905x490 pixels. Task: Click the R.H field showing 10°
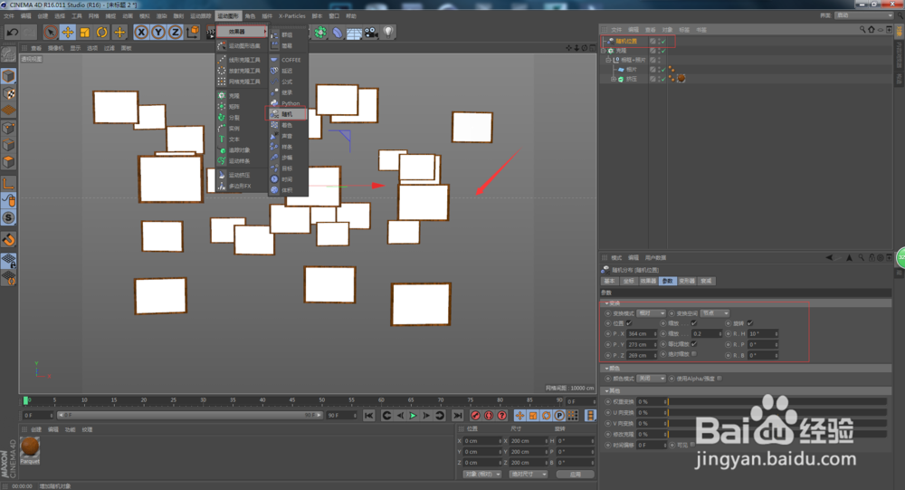tap(763, 334)
